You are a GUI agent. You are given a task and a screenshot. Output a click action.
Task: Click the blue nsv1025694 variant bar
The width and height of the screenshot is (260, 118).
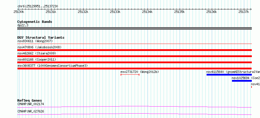[242, 81]
